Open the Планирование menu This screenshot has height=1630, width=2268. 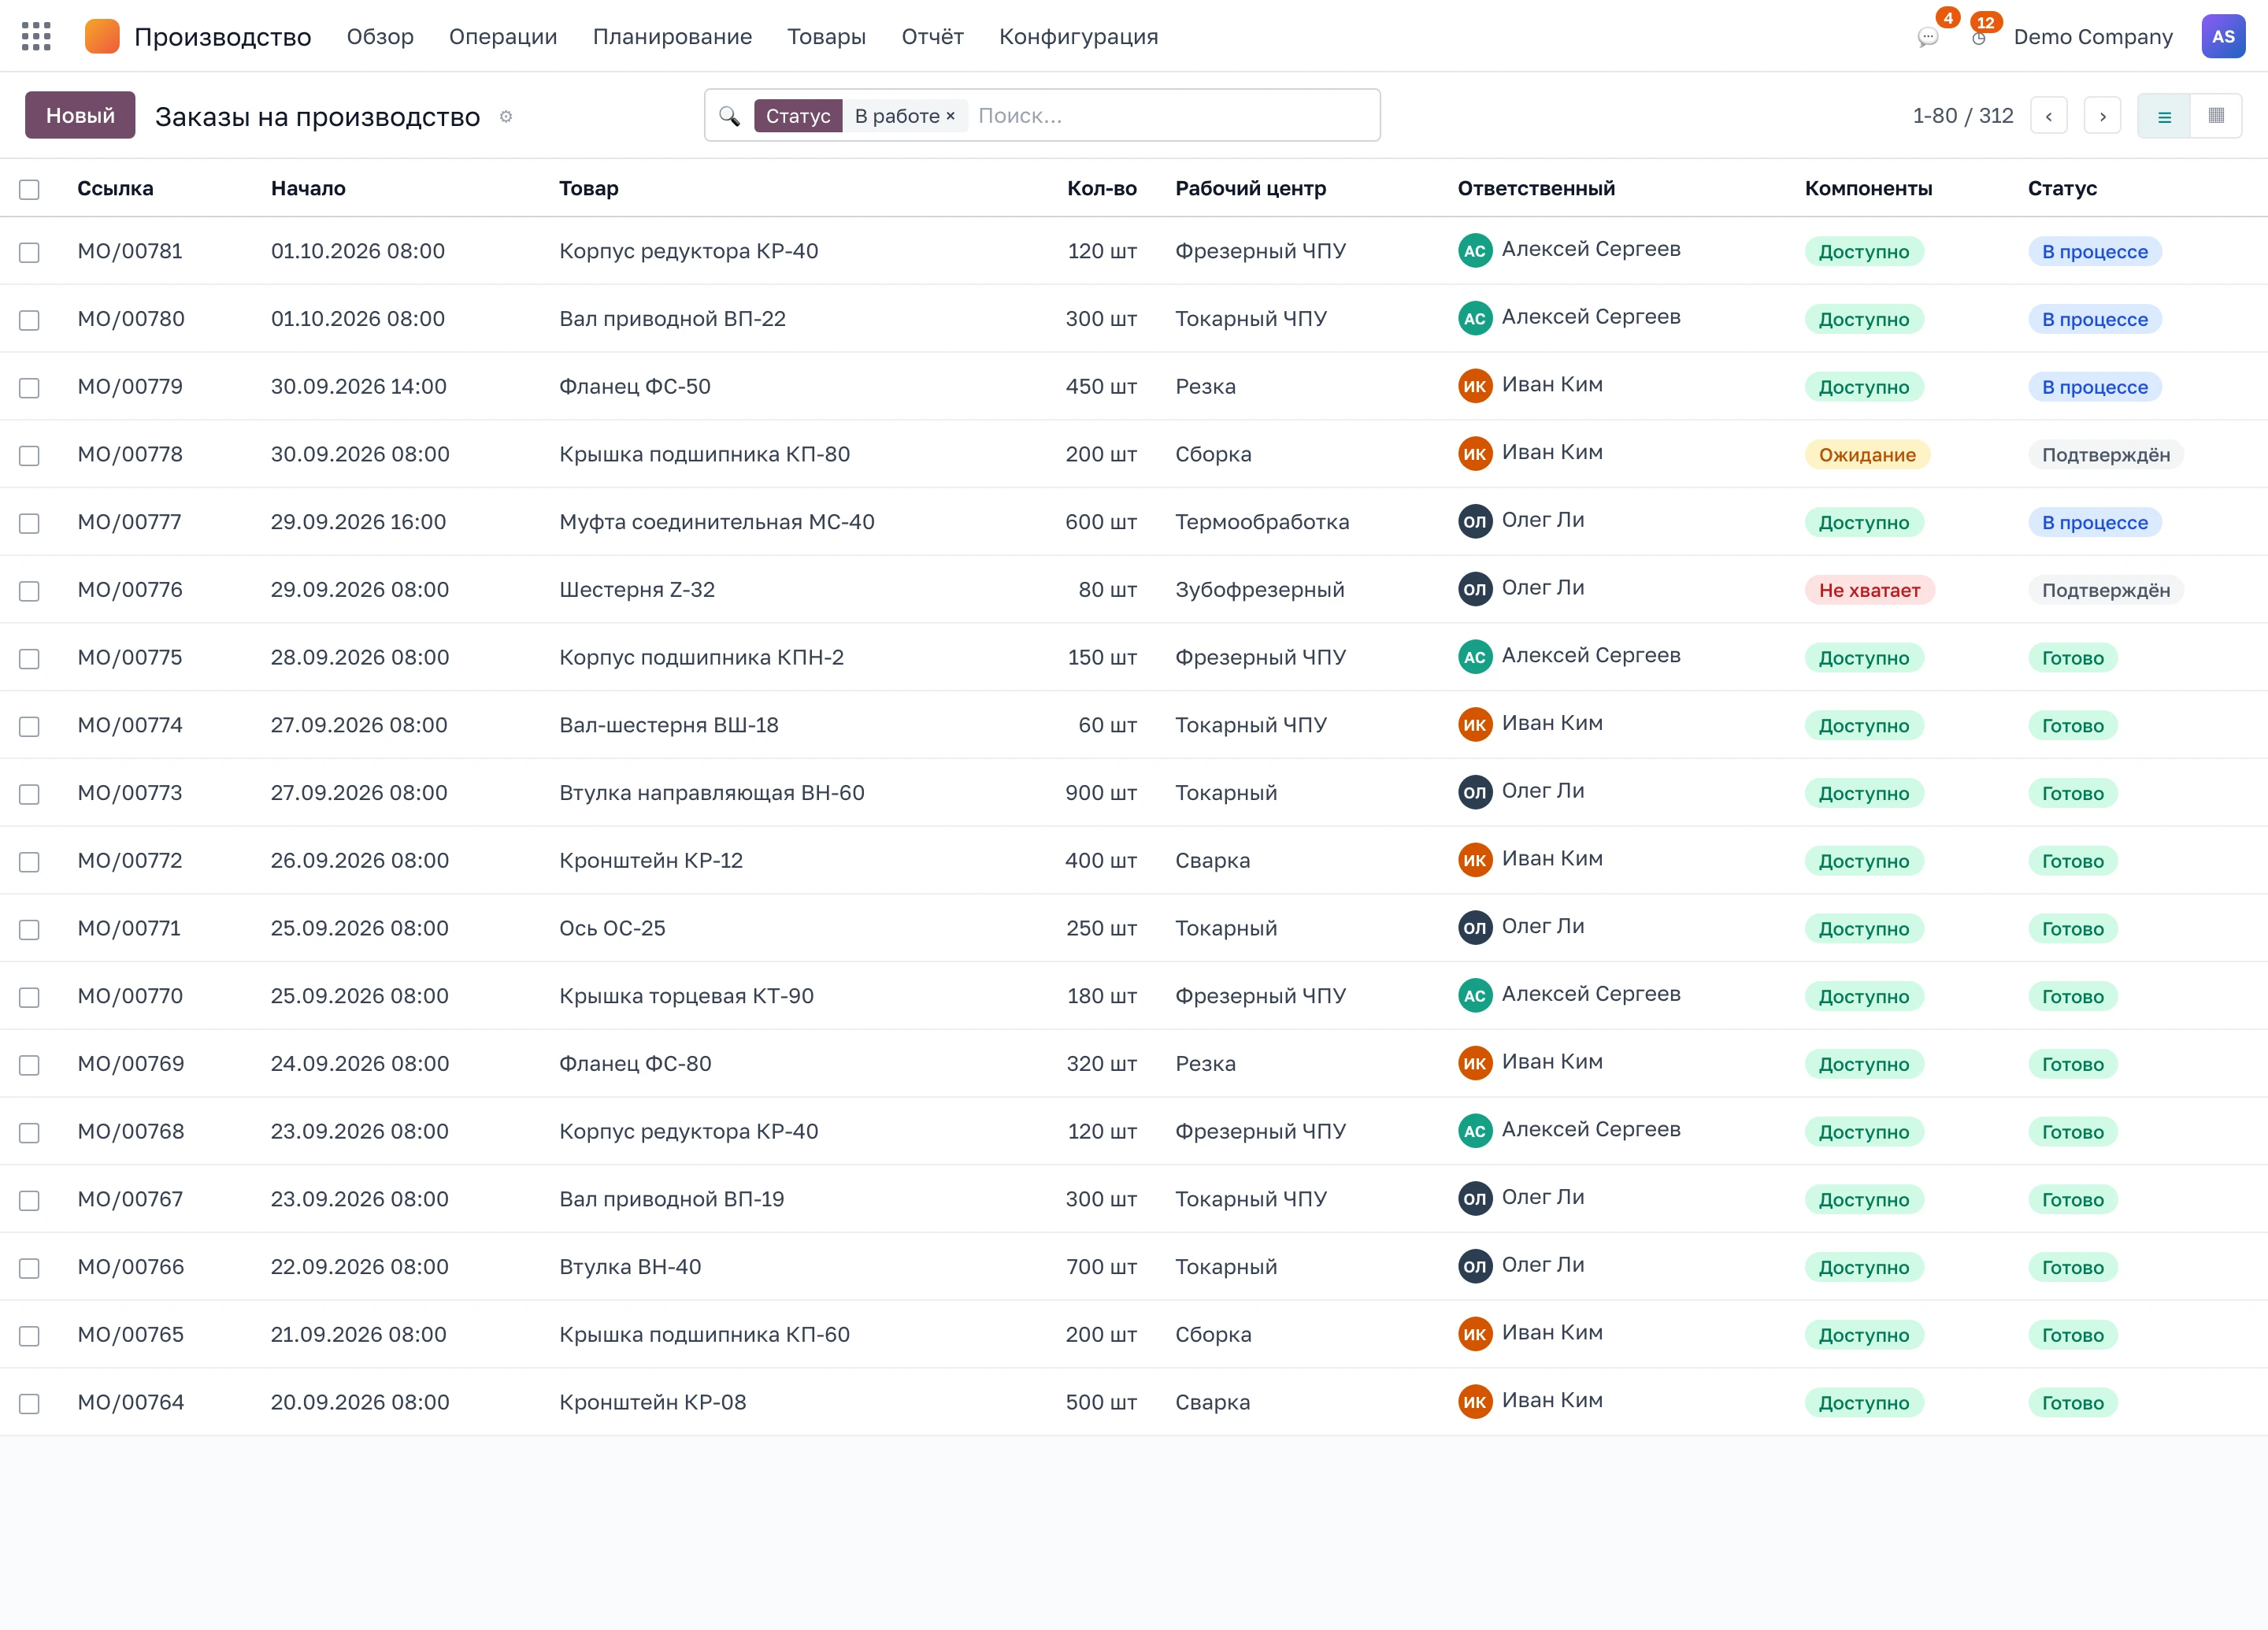672,37
